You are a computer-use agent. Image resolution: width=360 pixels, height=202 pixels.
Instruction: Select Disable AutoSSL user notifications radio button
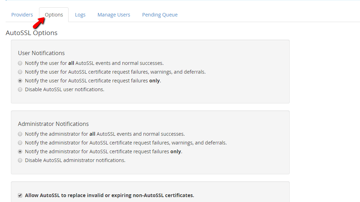coord(20,89)
